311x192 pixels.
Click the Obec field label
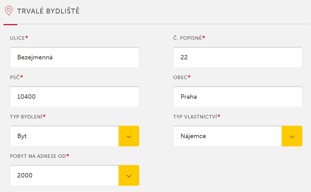point(180,77)
